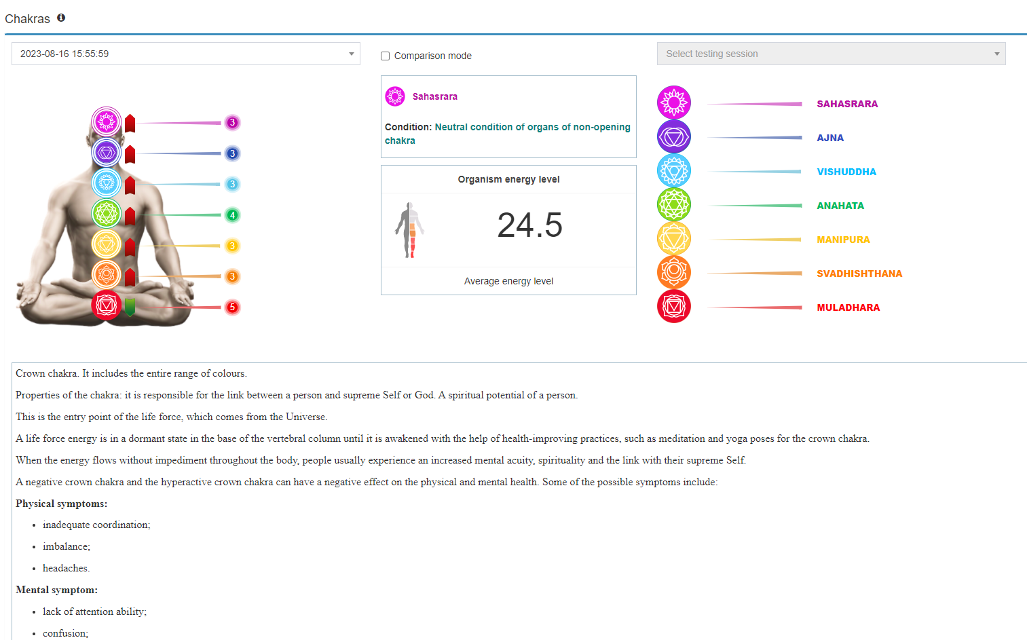Open the dropdown arrow on date selector
Screen dimensions: 1027x640
coord(351,53)
